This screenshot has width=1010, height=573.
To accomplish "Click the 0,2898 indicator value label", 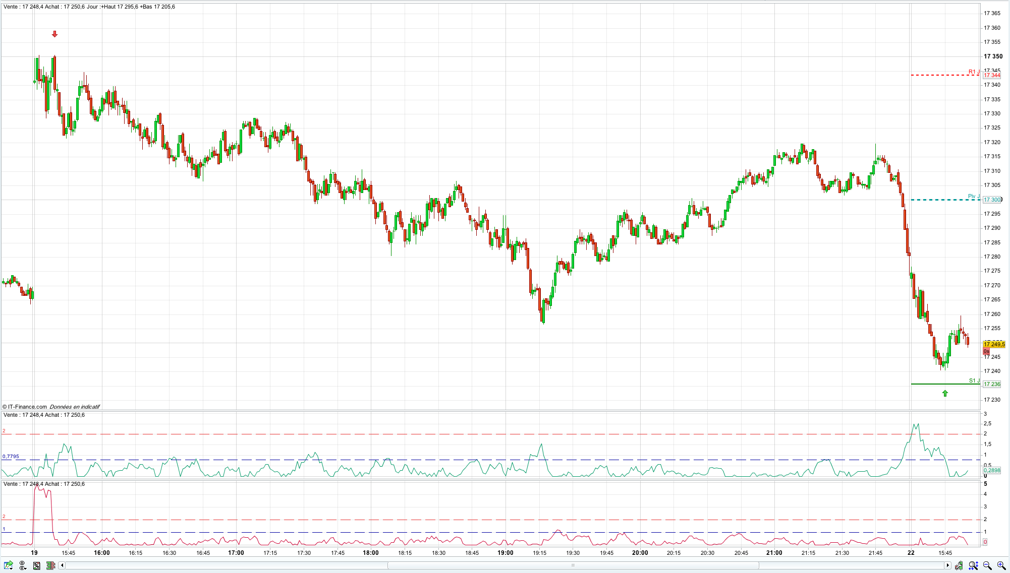I will click(x=992, y=470).
